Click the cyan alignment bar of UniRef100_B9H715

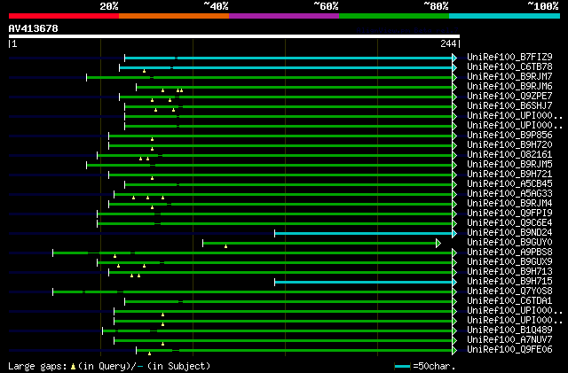(363, 283)
